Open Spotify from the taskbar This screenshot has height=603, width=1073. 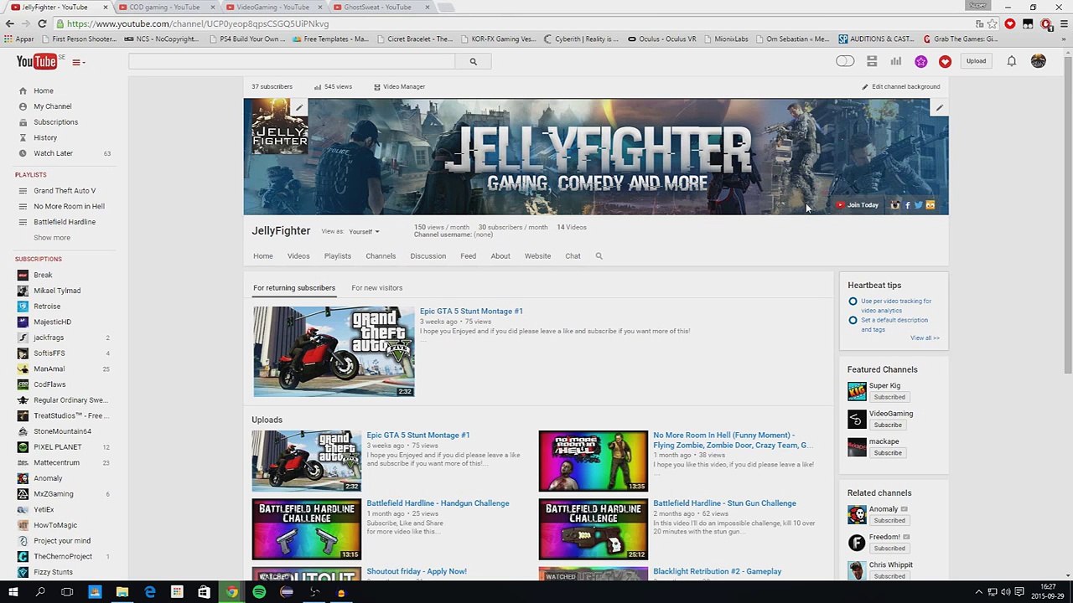(x=259, y=592)
